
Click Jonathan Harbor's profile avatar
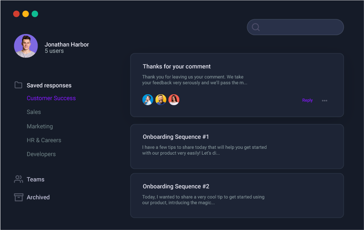[x=26, y=46]
